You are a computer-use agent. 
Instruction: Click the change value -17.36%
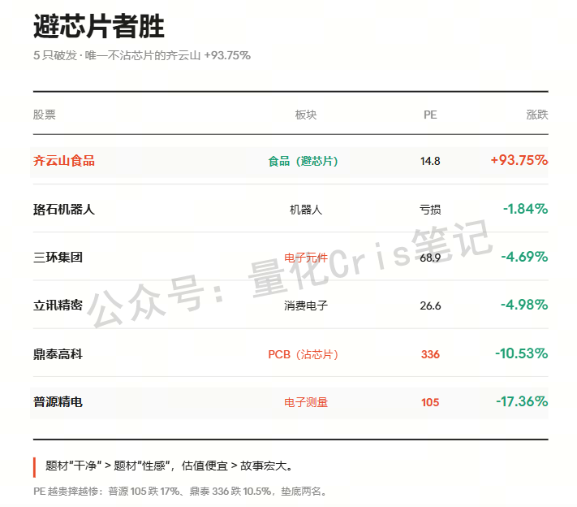[x=522, y=401]
